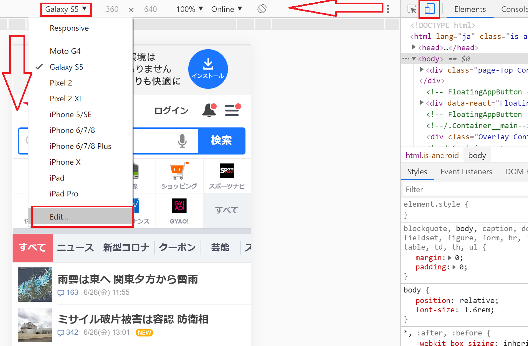The height and width of the screenshot is (346, 528).
Task: Select iPad device
Action: [81, 178]
